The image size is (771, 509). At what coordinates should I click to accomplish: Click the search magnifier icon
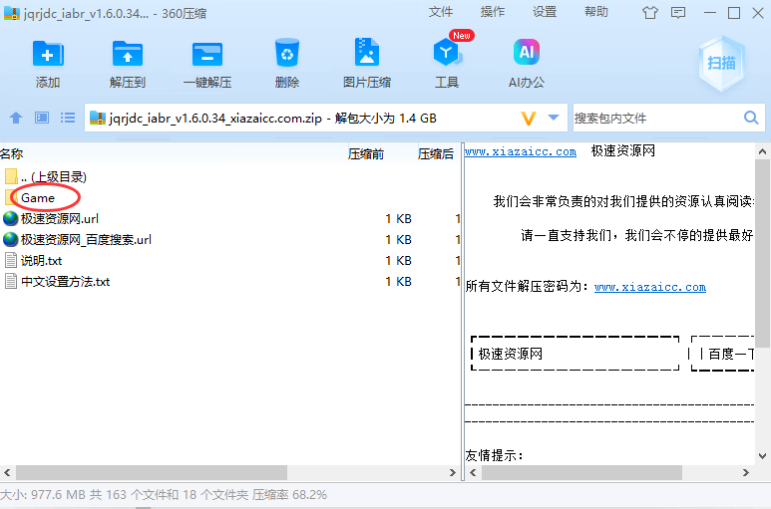tap(751, 118)
